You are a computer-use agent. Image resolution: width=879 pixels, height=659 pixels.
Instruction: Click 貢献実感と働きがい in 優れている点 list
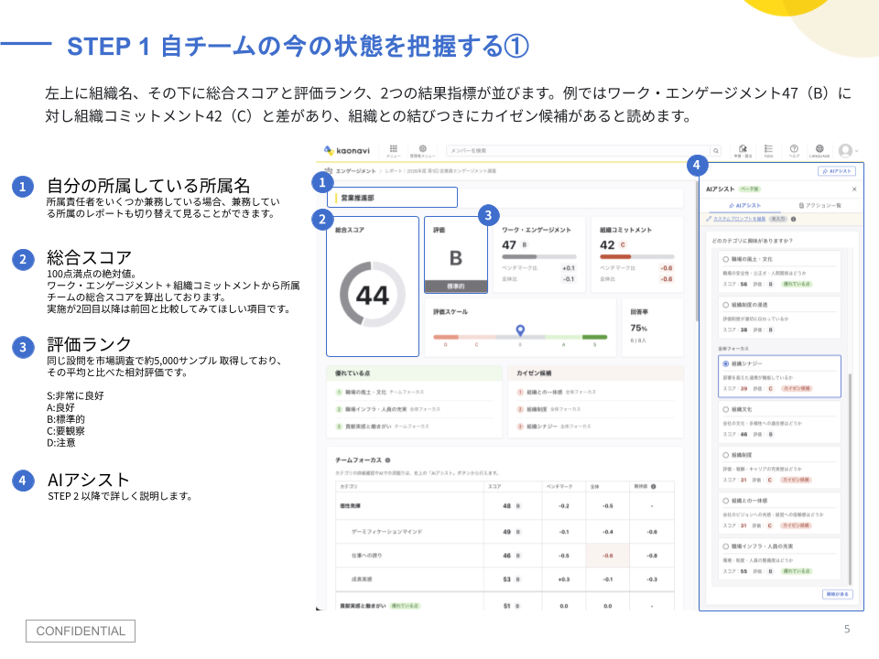coord(368,427)
